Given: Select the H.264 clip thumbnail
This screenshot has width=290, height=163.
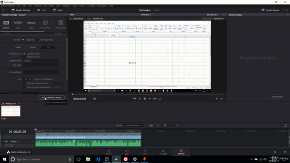Looking at the screenshot, I should pos(11,111).
